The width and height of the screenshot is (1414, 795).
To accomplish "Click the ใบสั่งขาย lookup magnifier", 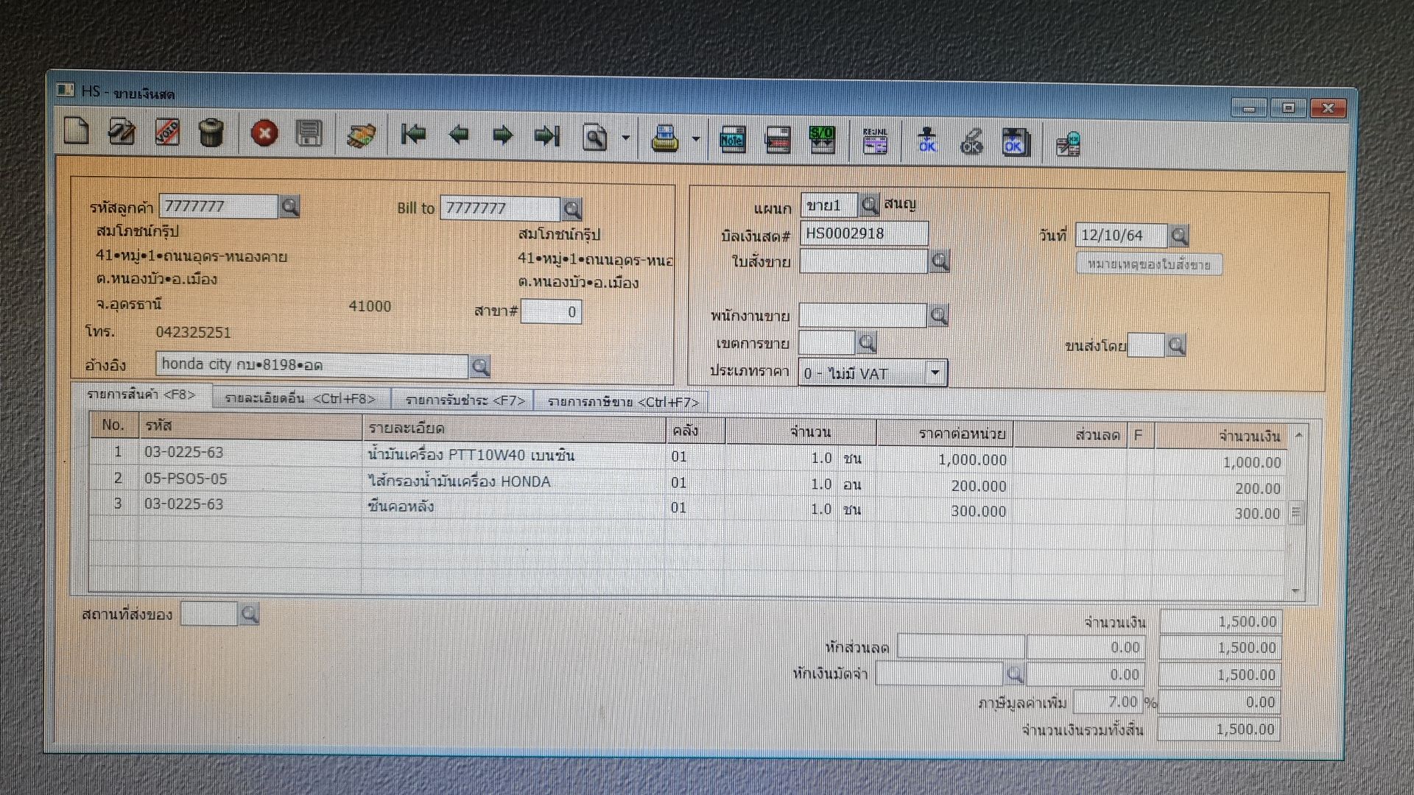I will click(x=940, y=261).
